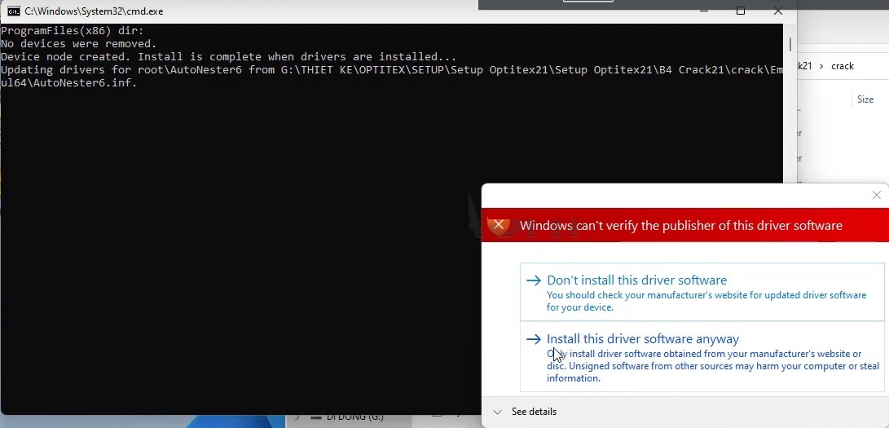The width and height of the screenshot is (889, 428).
Task: Maximize the Command Prompt window
Action: pos(740,11)
